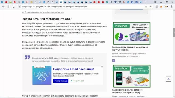Switch to the red circle icon tab
This screenshot has height=98, width=175.
pos(14,2)
